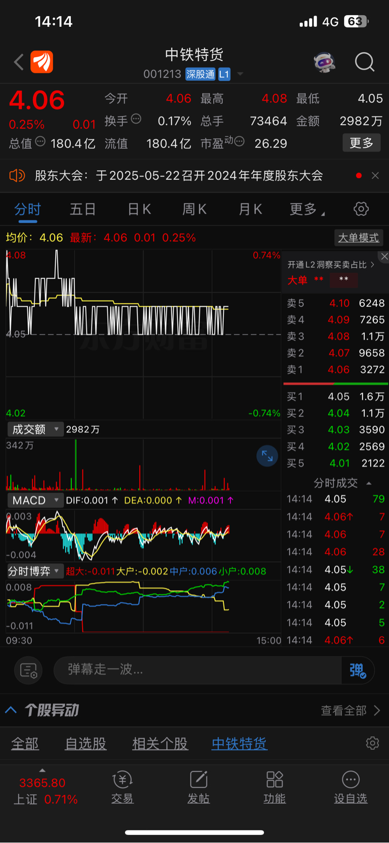
Task: Tap the info icon beside 市盈
Action: pos(240,141)
